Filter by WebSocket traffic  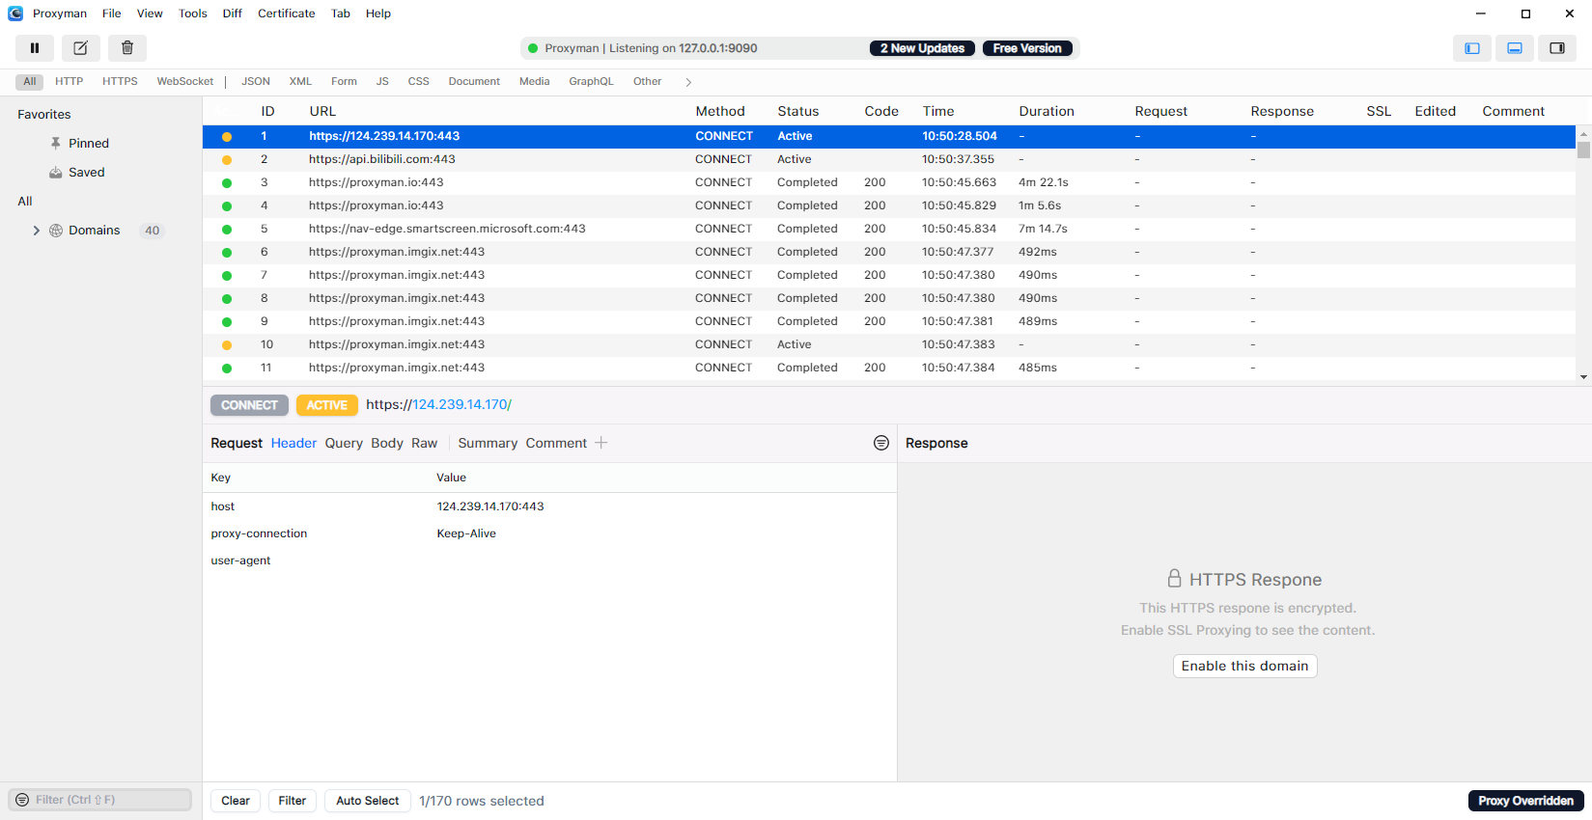pyautogui.click(x=185, y=82)
